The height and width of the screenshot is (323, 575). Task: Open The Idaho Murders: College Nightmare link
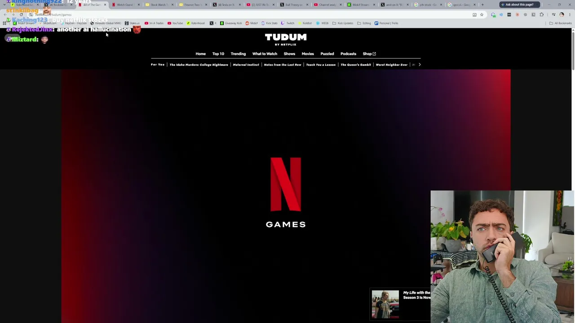point(199,65)
